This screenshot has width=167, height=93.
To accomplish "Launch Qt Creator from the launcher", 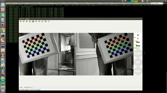I will coord(3,15).
